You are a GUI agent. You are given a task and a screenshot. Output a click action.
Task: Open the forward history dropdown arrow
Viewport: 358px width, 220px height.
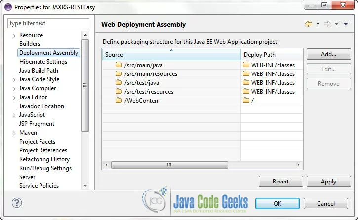coord(336,24)
